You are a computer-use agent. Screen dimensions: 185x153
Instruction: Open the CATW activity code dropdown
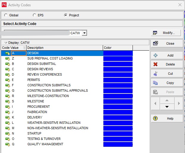[84, 33]
